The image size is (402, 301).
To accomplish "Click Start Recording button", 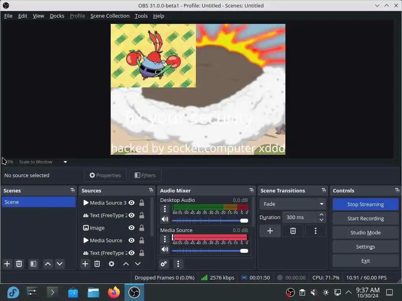I will [x=365, y=218].
